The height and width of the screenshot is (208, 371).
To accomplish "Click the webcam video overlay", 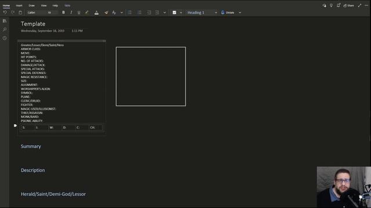I will tap(344, 187).
